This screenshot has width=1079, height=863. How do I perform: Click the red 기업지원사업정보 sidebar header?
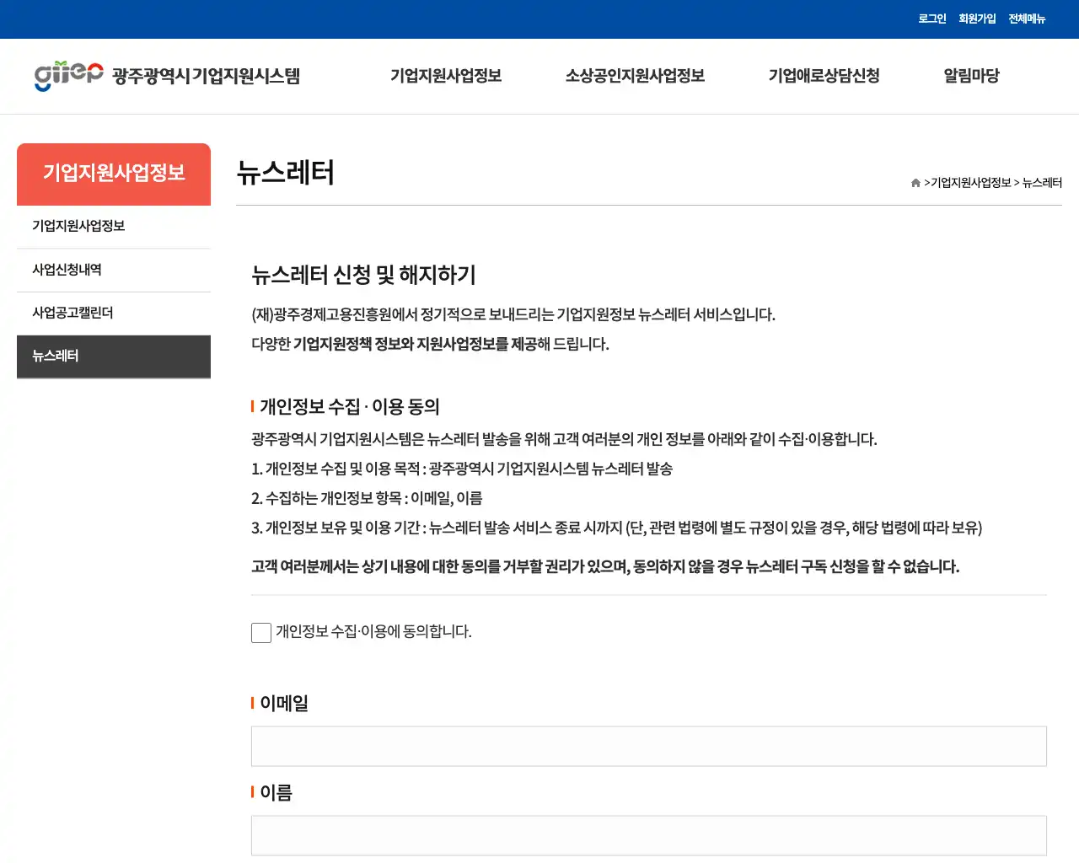coord(114,174)
